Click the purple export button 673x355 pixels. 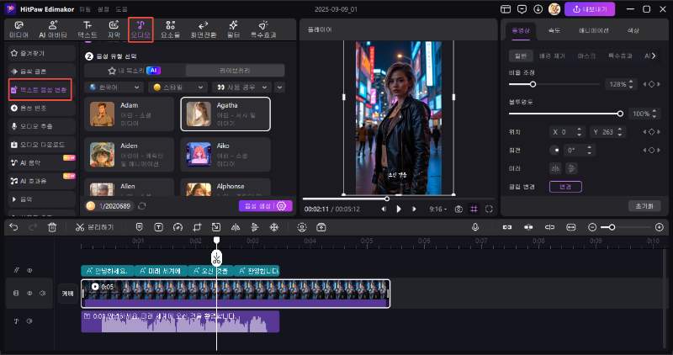point(590,9)
